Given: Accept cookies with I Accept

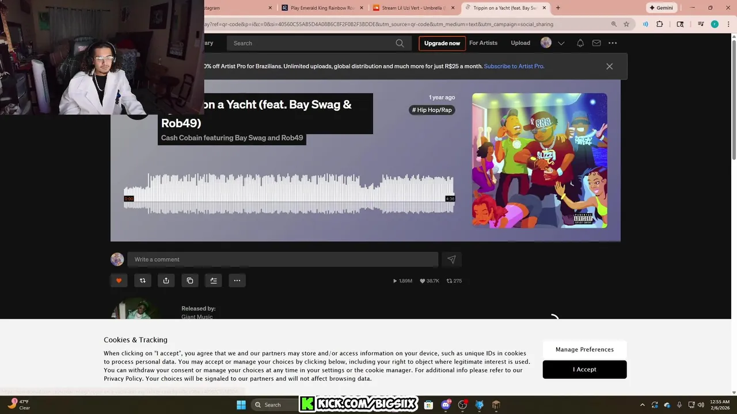Looking at the screenshot, I should pyautogui.click(x=584, y=369).
